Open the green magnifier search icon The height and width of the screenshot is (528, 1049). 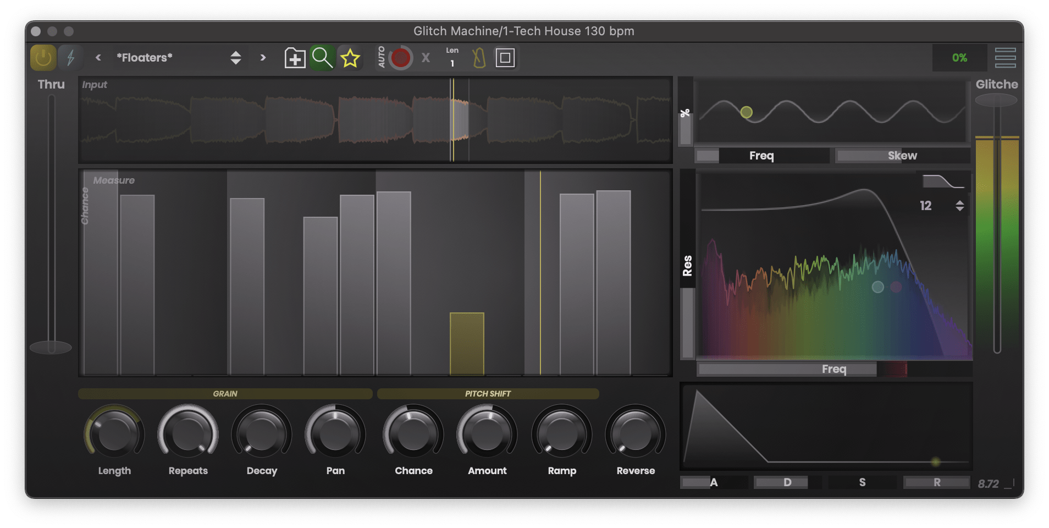(x=322, y=58)
